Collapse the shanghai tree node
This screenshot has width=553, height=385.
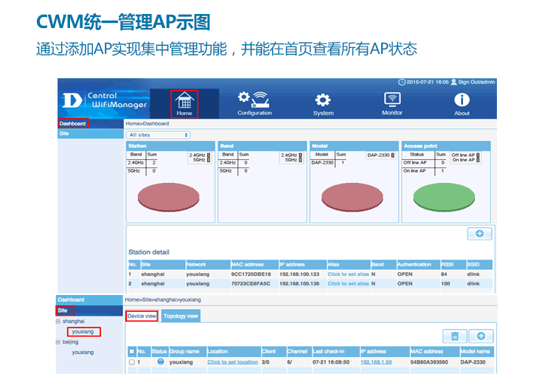tap(58, 322)
